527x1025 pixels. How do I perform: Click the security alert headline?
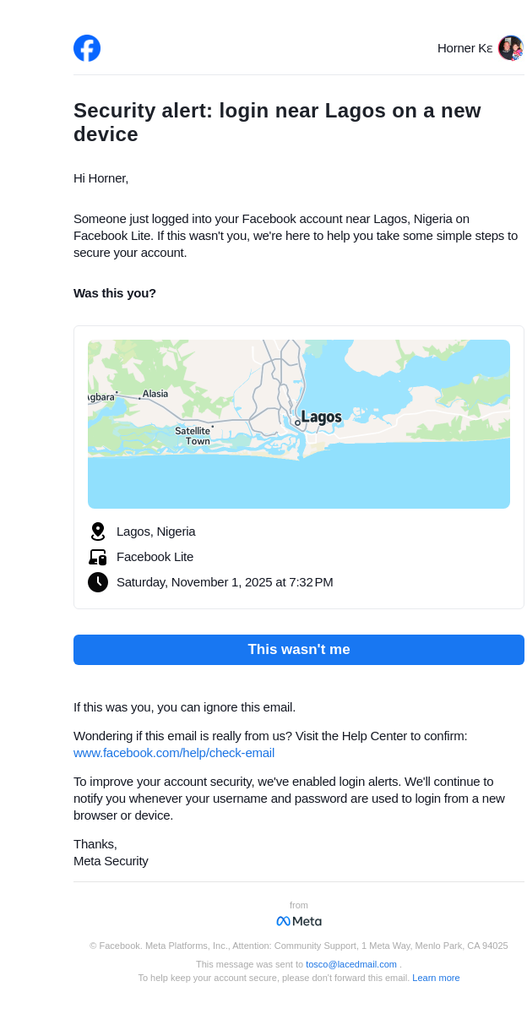tap(277, 123)
